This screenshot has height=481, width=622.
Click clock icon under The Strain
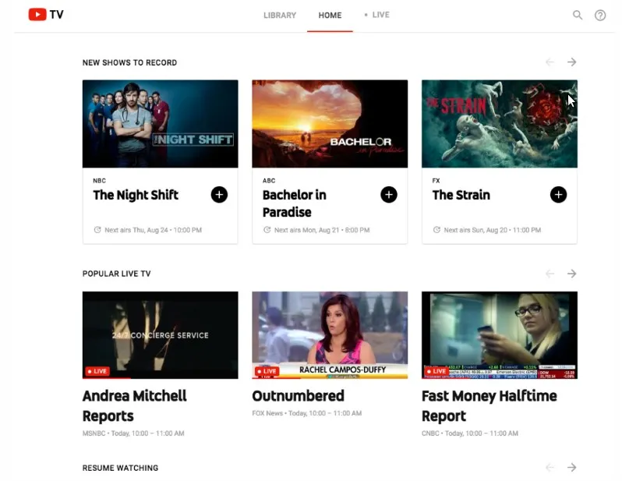click(x=436, y=229)
